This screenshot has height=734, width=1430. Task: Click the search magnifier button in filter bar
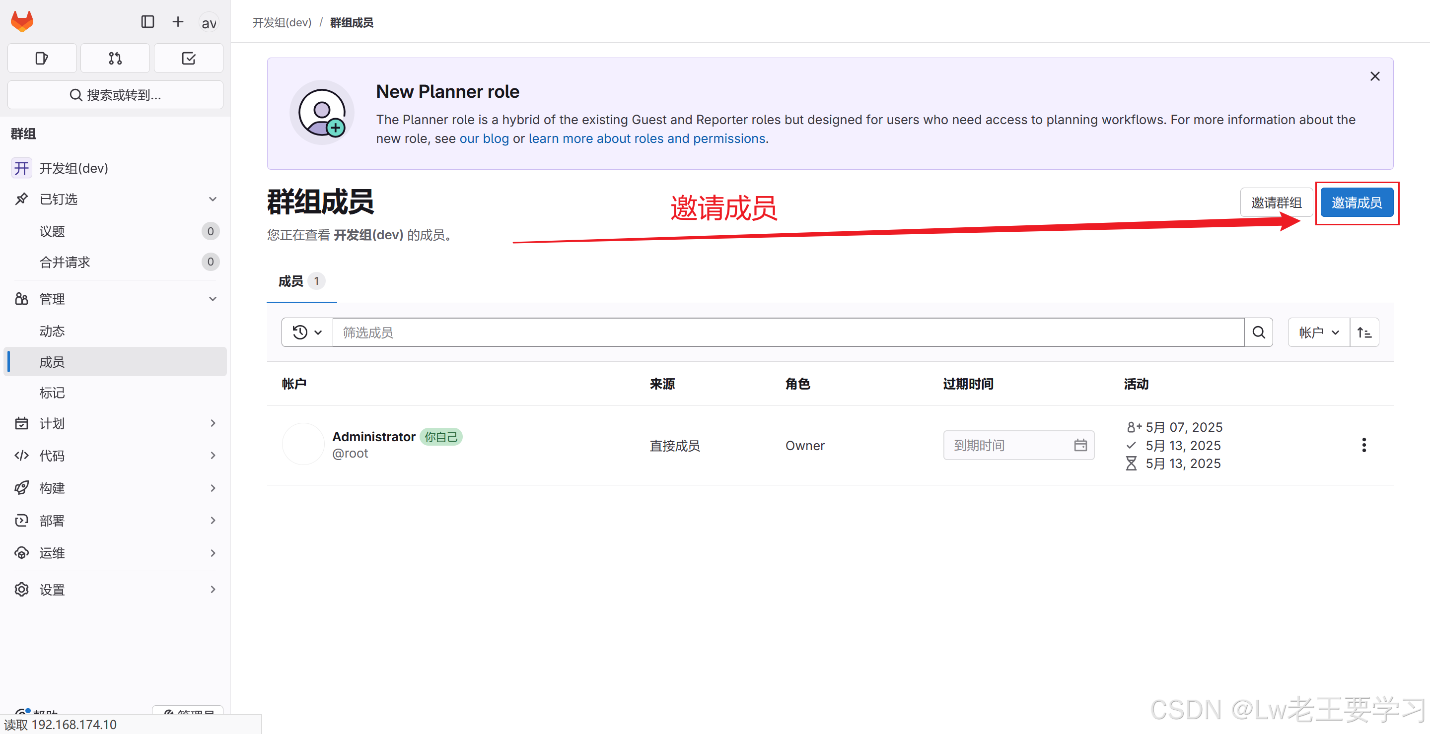click(x=1259, y=333)
